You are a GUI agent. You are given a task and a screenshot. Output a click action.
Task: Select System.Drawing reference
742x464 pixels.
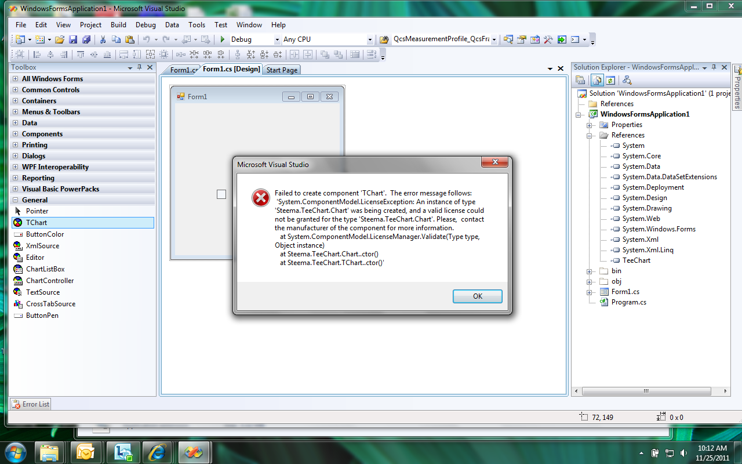647,208
